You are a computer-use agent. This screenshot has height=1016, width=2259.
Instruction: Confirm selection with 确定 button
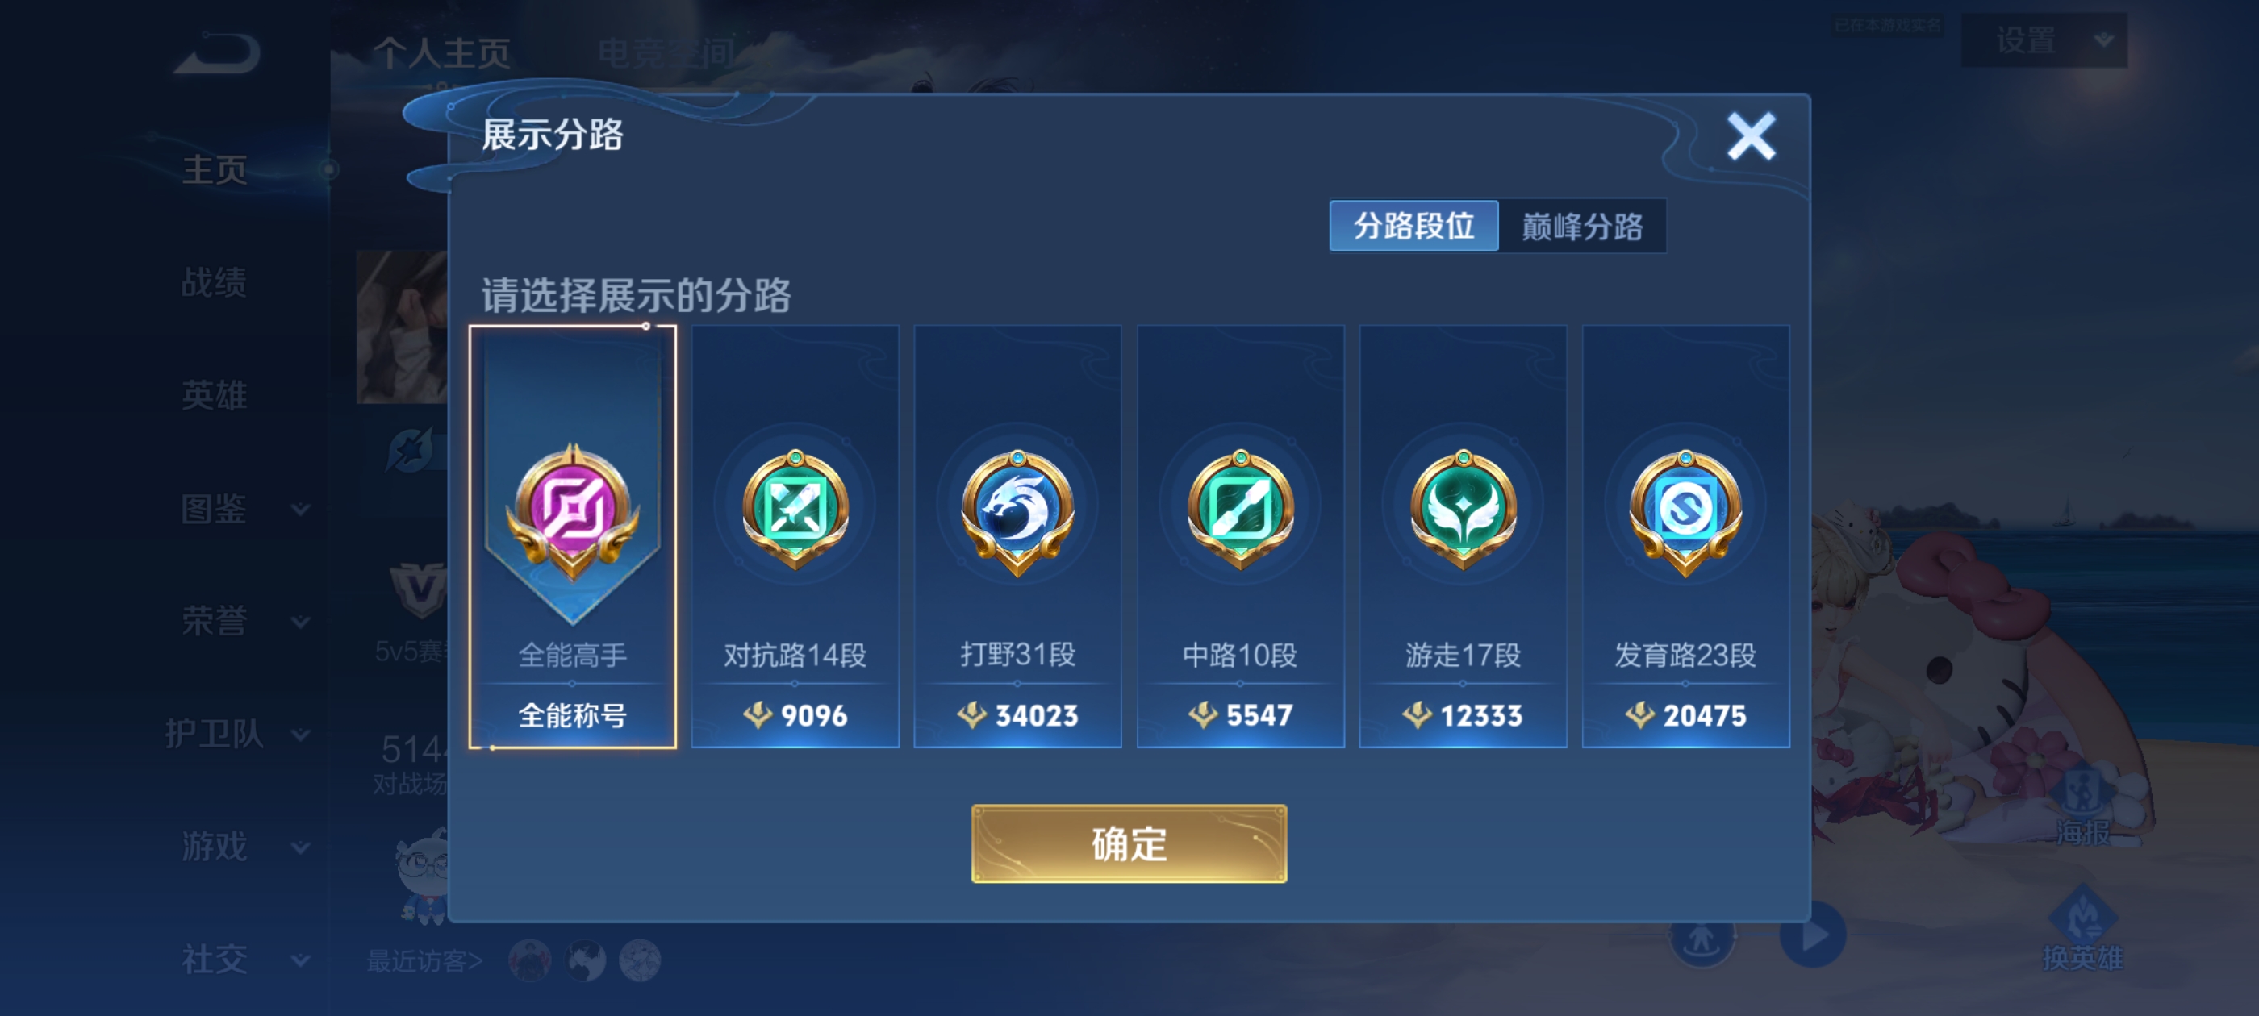[x=1129, y=843]
